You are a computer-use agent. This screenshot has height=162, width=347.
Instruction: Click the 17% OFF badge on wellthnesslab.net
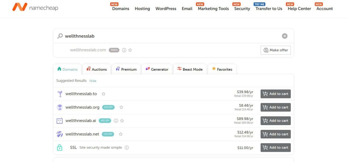pos(108,134)
